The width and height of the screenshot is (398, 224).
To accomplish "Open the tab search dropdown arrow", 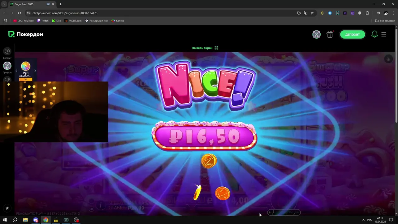I will tap(4, 4).
